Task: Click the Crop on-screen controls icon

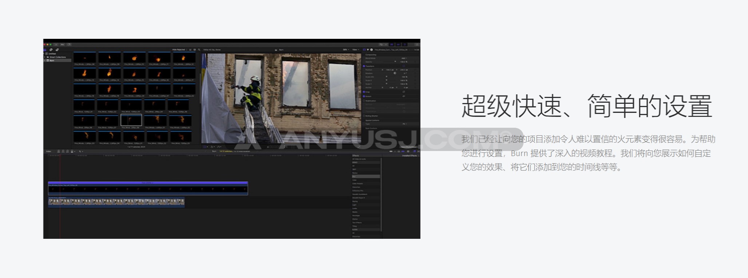Action: (x=404, y=92)
